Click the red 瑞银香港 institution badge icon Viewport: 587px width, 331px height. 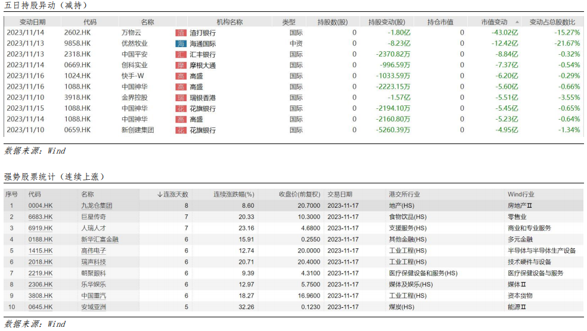tap(181, 98)
